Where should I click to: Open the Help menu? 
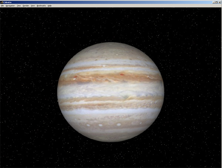click(x=50, y=6)
